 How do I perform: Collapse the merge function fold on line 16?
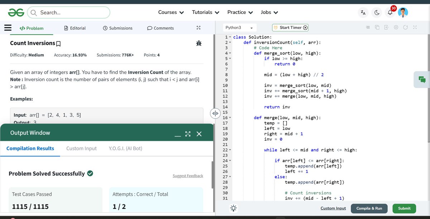click(230, 118)
